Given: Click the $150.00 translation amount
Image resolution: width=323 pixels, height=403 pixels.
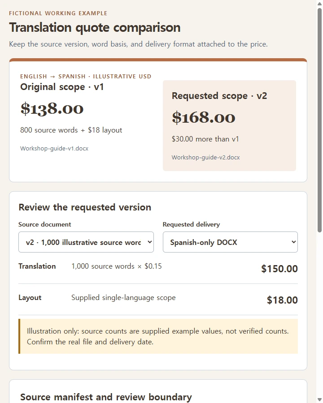Looking at the screenshot, I should (x=279, y=269).
